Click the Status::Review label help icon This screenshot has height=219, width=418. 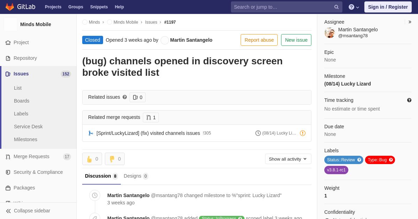359,160
